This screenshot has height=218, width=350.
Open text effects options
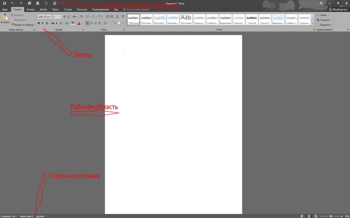pyautogui.click(x=67, y=23)
